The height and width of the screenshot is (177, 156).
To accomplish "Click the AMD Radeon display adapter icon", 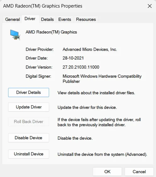I will pos(15,35).
